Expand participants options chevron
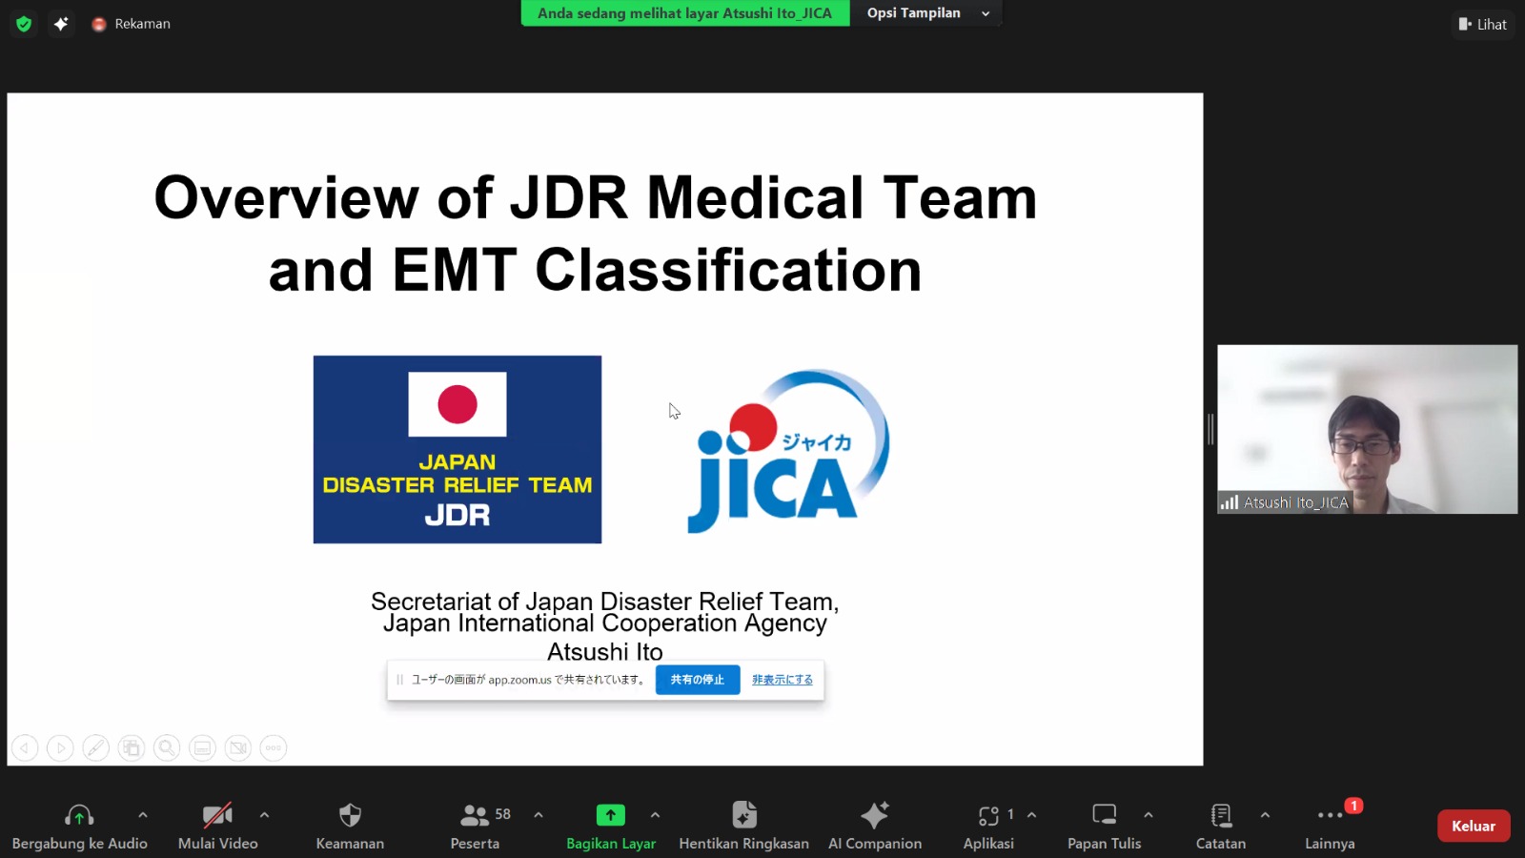 click(539, 815)
